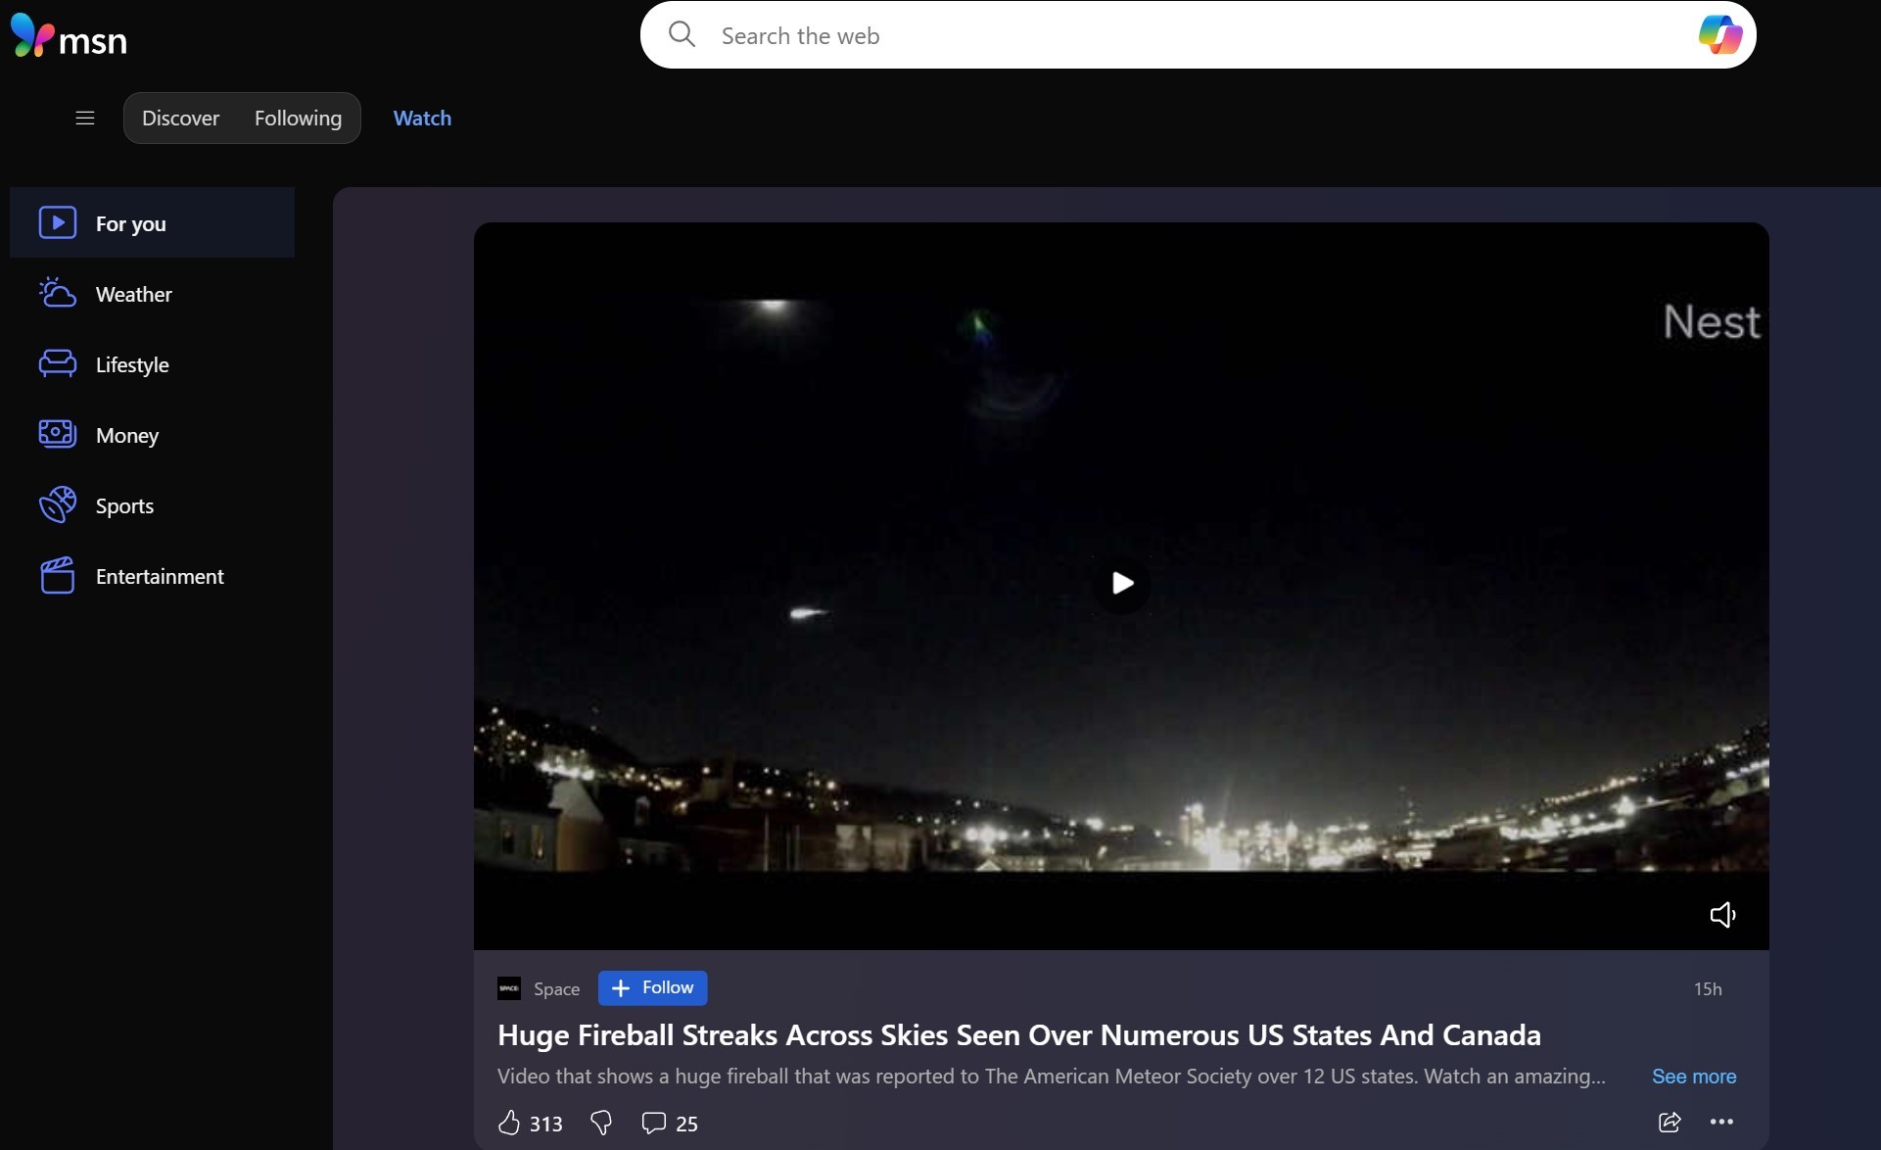Image resolution: width=1881 pixels, height=1150 pixels.
Task: Open the Watch tab
Action: pos(422,119)
